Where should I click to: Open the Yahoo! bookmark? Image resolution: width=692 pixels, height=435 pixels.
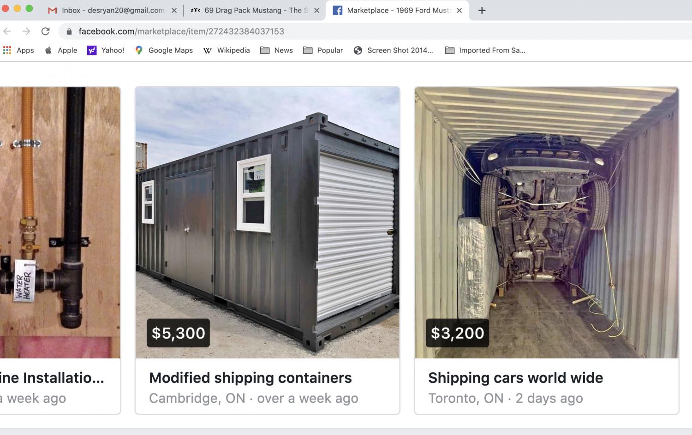[x=106, y=50]
